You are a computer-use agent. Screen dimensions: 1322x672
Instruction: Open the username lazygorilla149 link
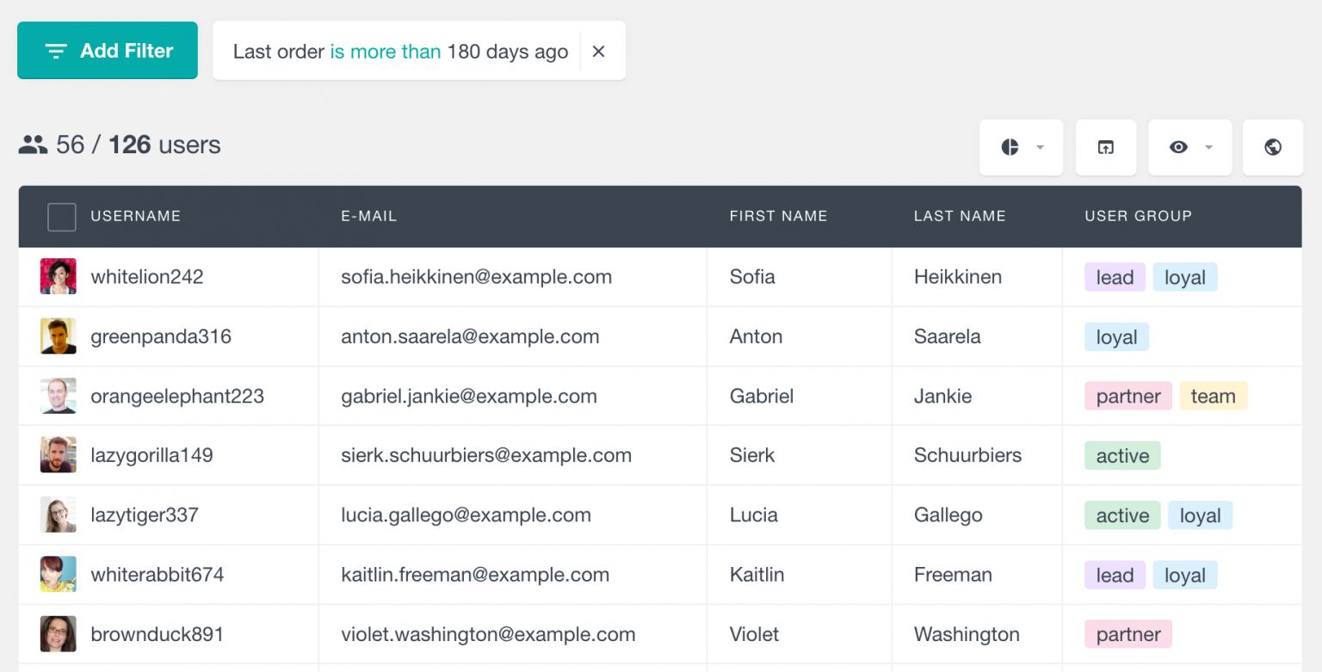coord(151,455)
